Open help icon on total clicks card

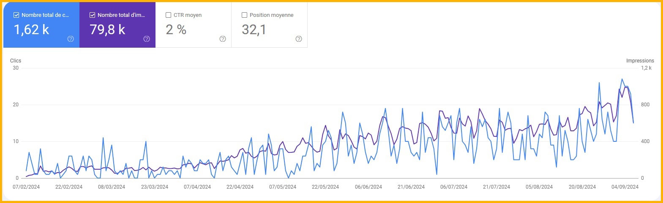[71, 39]
